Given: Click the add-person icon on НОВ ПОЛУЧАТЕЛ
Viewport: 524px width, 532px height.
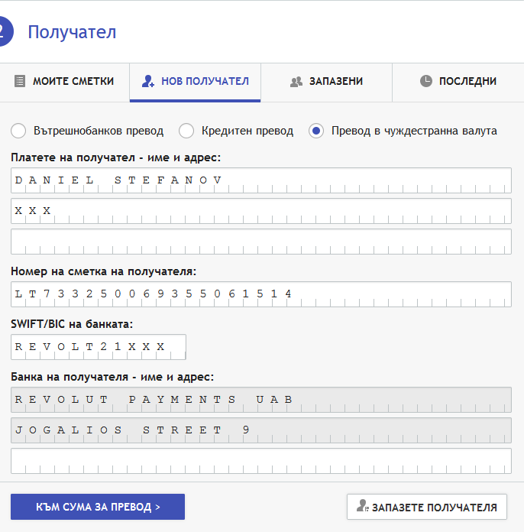Looking at the screenshot, I should tap(148, 82).
